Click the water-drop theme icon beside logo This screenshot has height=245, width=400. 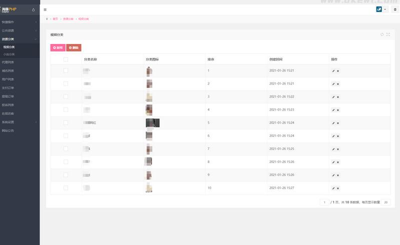click(34, 9)
